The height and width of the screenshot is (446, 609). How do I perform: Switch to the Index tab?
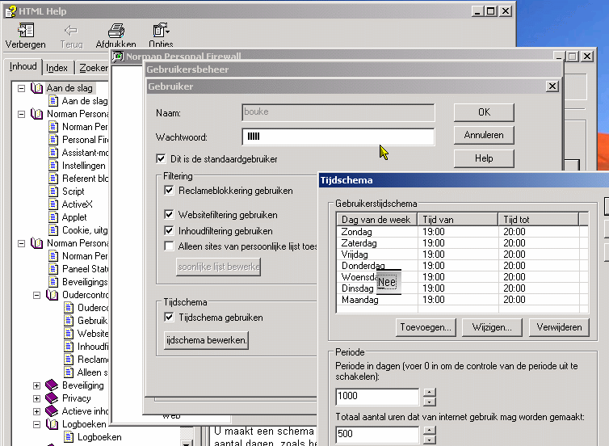(x=57, y=68)
